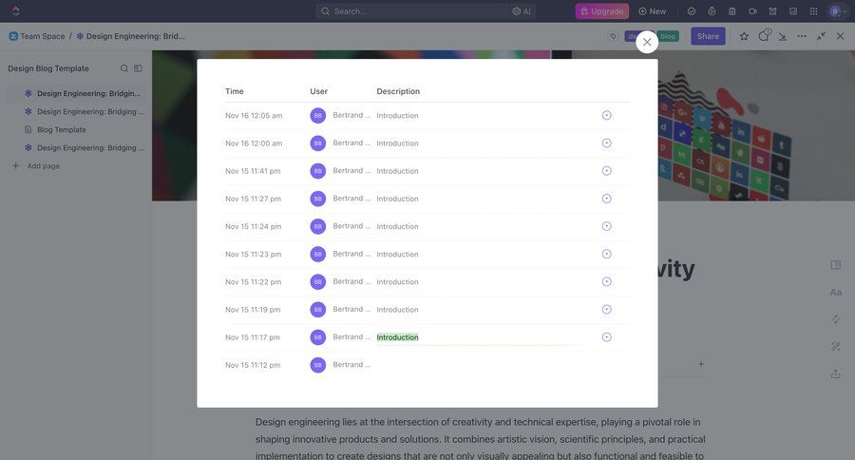Go to Team Space breadcrumb
Image resolution: width=855 pixels, height=460 pixels.
click(36, 36)
